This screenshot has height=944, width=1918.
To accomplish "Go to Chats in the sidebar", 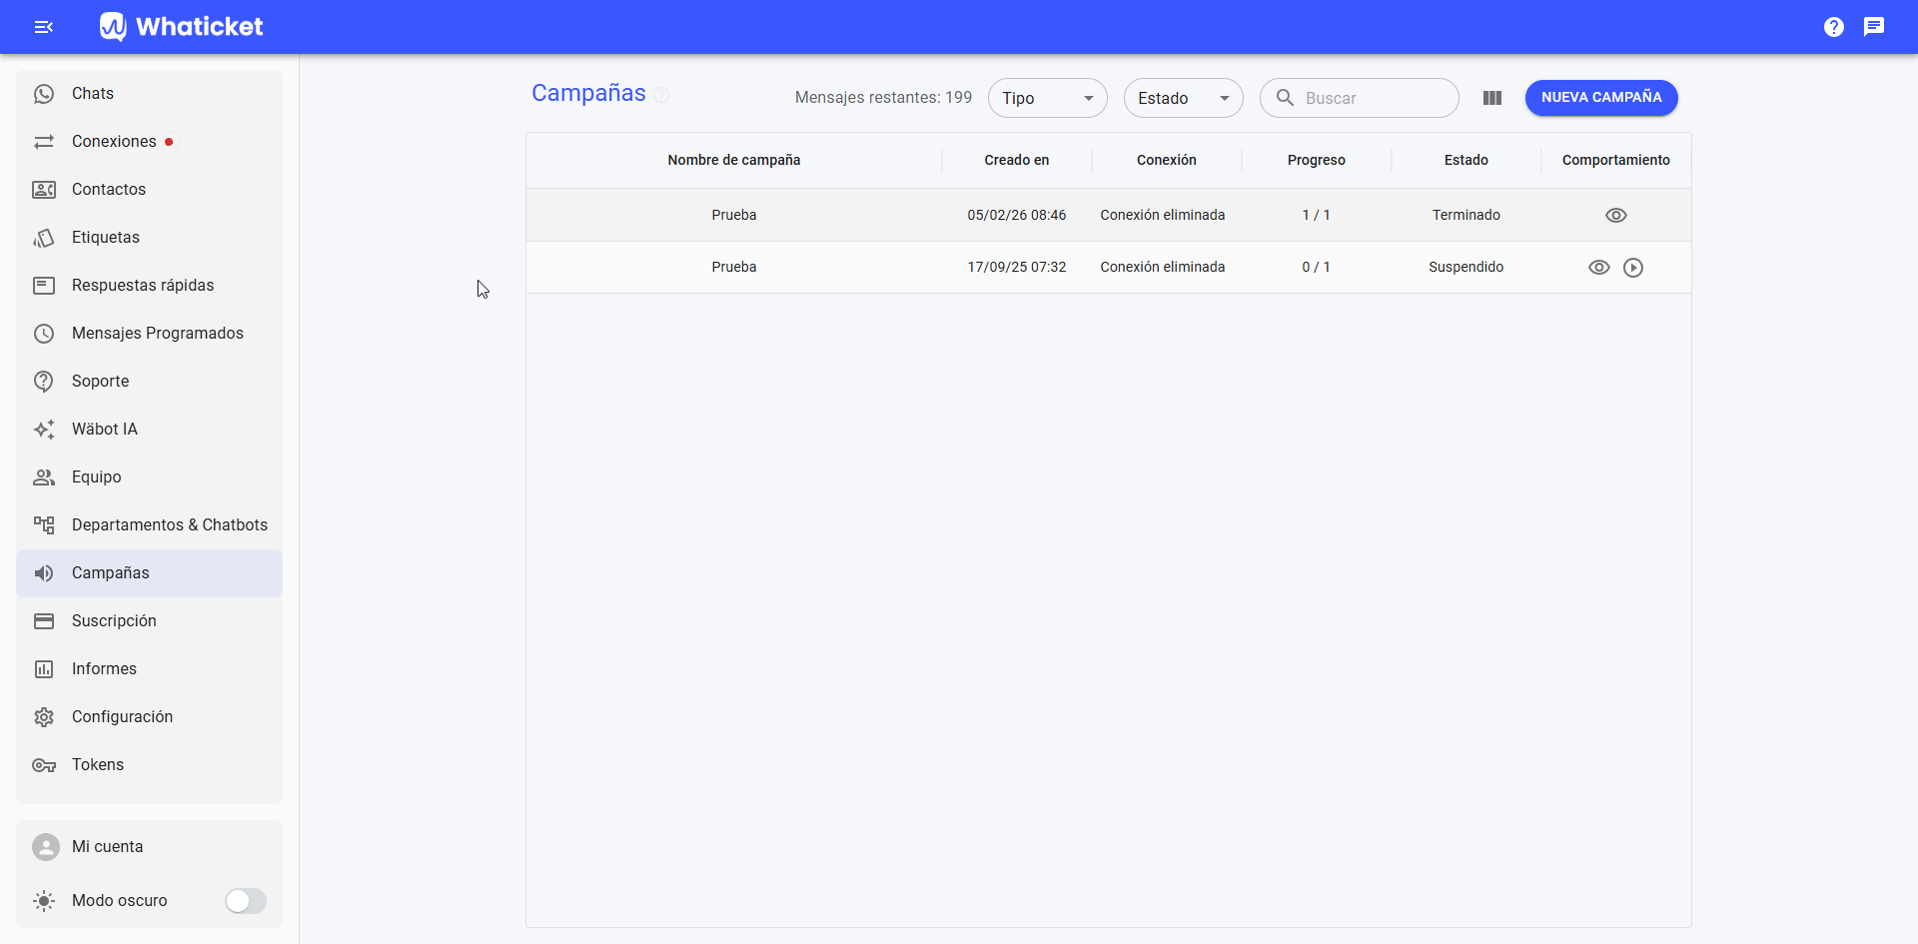I will tap(150, 94).
